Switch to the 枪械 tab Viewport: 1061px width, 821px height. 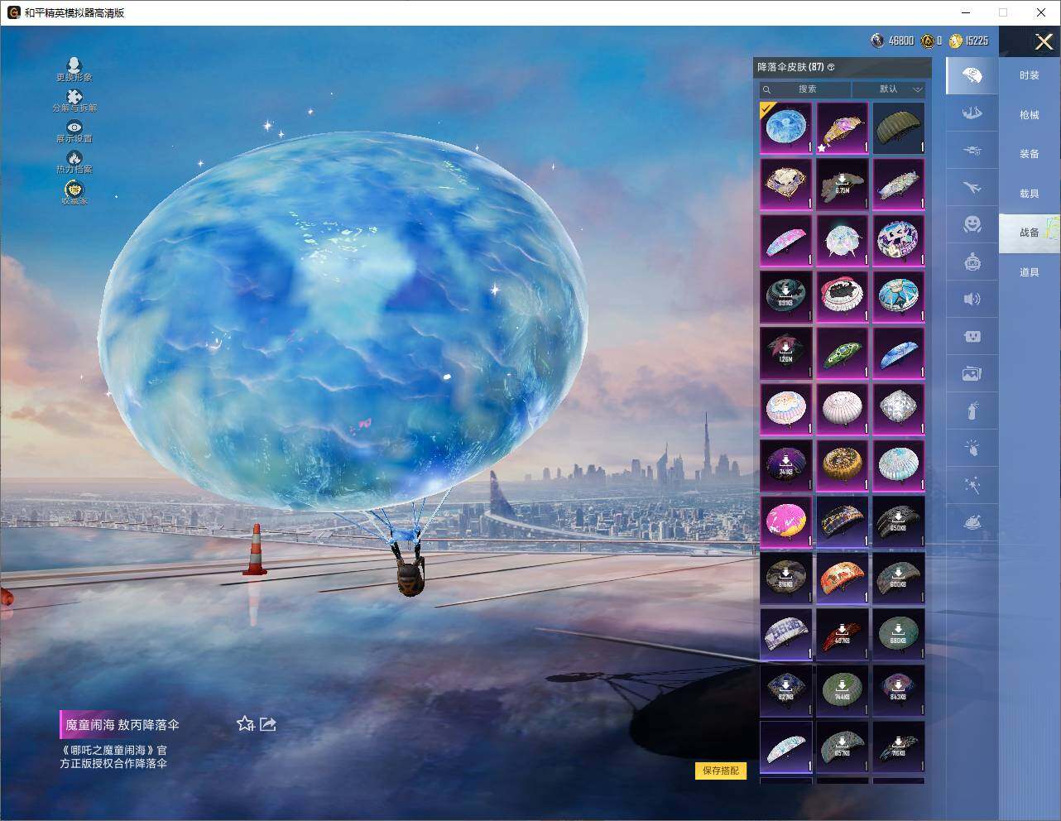(1030, 115)
